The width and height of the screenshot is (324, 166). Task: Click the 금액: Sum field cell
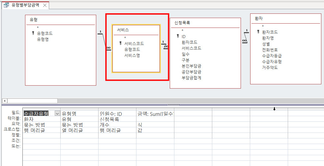click(x=155, y=114)
